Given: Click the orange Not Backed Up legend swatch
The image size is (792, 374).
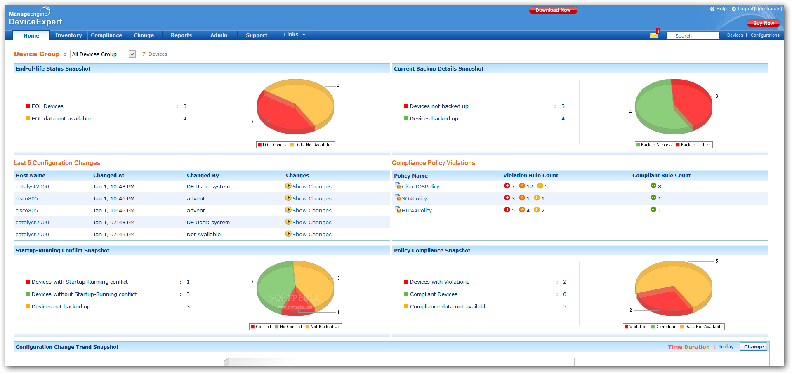Looking at the screenshot, I should coord(307,327).
